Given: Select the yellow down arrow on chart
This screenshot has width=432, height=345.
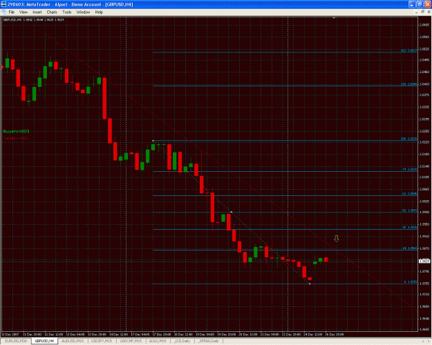Looking at the screenshot, I should coord(336,239).
